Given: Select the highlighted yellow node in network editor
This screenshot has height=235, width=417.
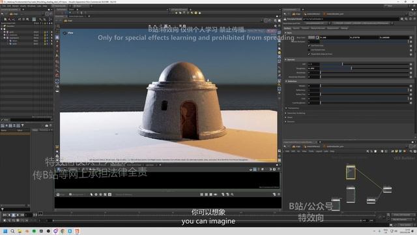Looking at the screenshot, I should tap(351, 172).
